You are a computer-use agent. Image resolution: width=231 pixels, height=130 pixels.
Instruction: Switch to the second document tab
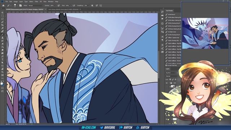(x=65, y=9)
